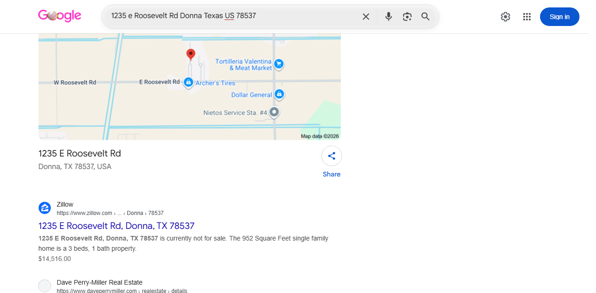Click the Dave Perry-Miller site favicon circle
The width and height of the screenshot is (596, 293).
[x=45, y=286]
